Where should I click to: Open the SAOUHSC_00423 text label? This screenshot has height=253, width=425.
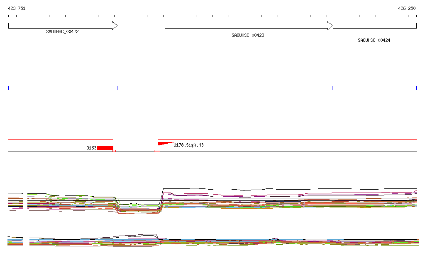pyautogui.click(x=248, y=36)
